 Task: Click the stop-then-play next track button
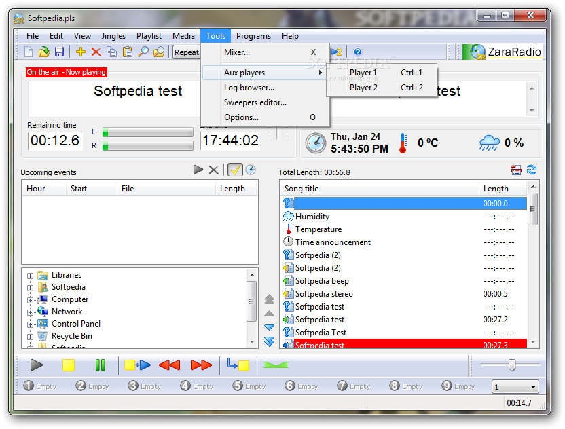tap(137, 365)
